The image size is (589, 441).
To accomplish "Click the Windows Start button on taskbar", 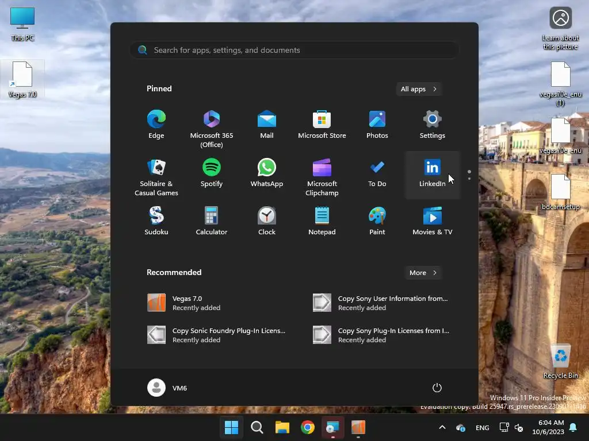I will (231, 427).
